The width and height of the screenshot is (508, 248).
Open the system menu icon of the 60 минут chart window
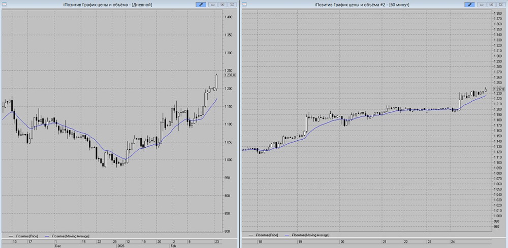tap(245, 5)
